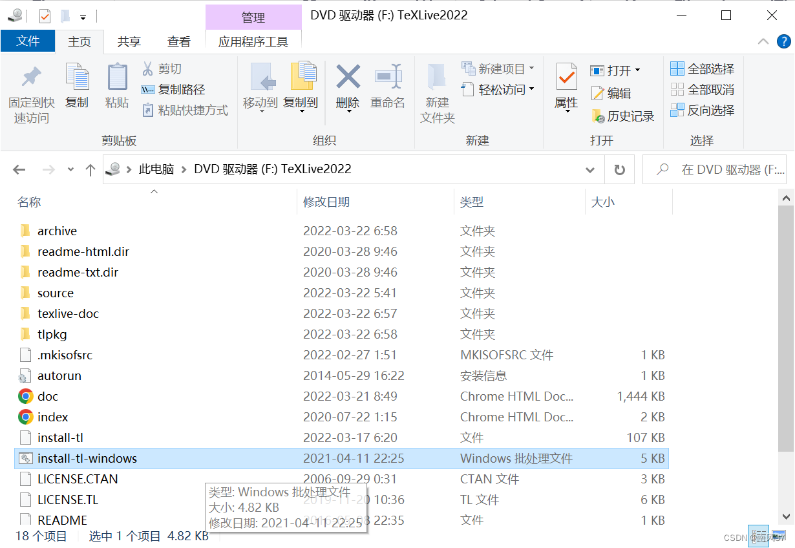The width and height of the screenshot is (795, 548).
Task: Open the History command
Action: pos(623,116)
